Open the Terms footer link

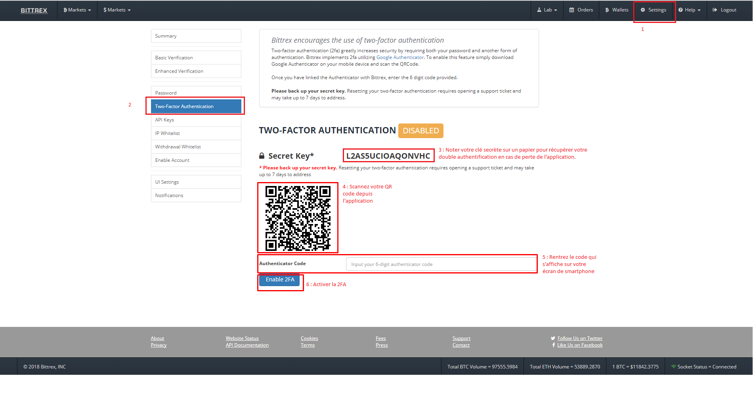(x=308, y=345)
